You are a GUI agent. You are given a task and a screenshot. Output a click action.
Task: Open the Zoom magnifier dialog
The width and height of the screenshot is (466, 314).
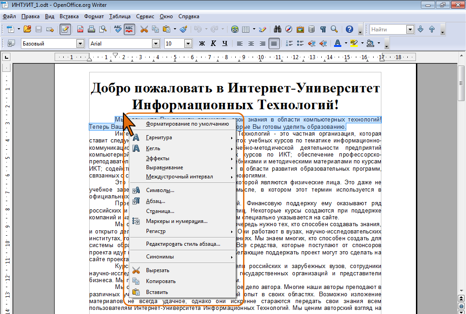(x=334, y=29)
